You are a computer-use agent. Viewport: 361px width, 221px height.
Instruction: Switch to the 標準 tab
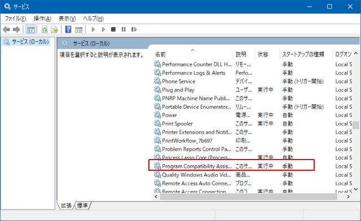tap(82, 205)
